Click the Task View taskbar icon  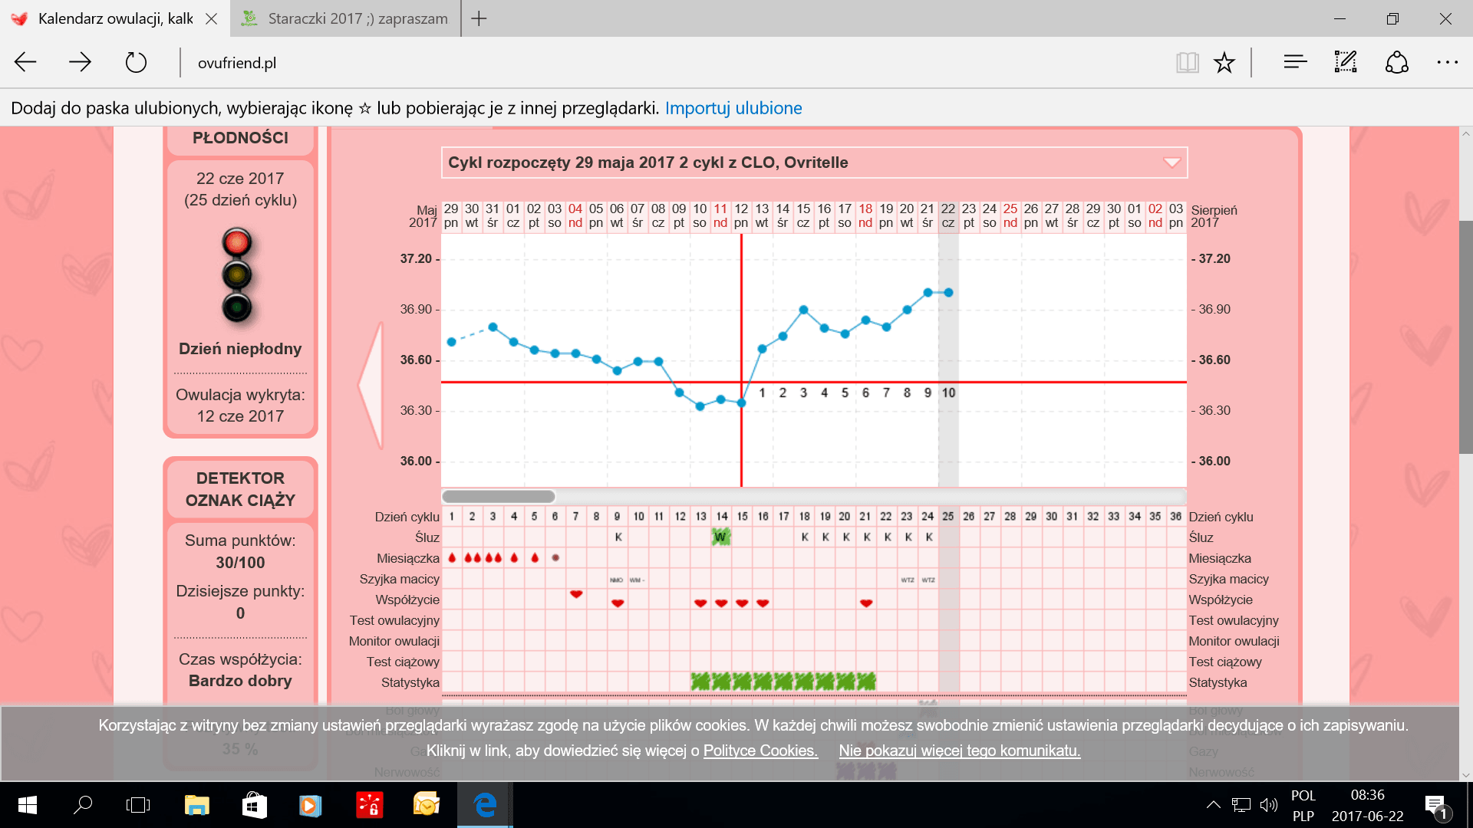point(138,805)
